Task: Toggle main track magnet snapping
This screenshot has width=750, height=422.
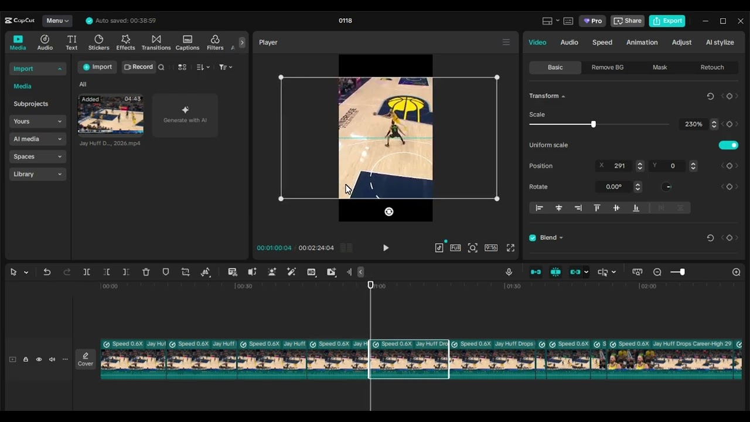Action: pyautogui.click(x=536, y=272)
